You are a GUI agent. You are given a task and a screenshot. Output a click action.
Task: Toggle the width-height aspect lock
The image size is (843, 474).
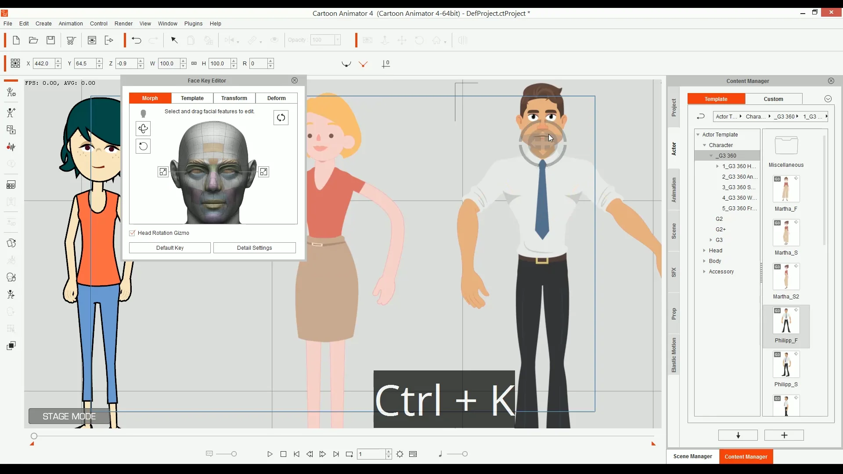[x=194, y=64]
